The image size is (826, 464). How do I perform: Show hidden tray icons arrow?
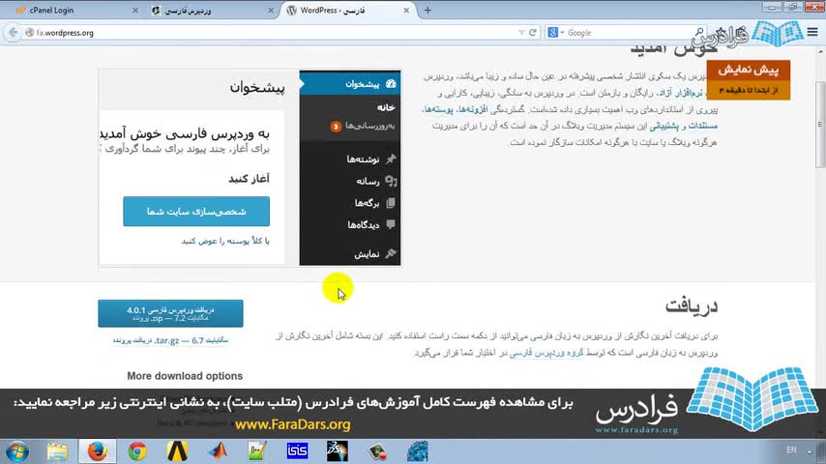(x=810, y=451)
